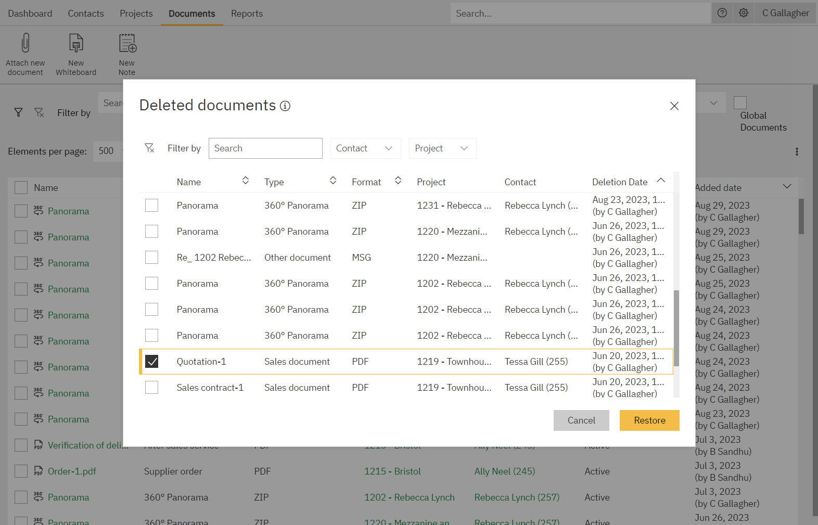
Task: Click the New Note icon
Action: [x=127, y=43]
